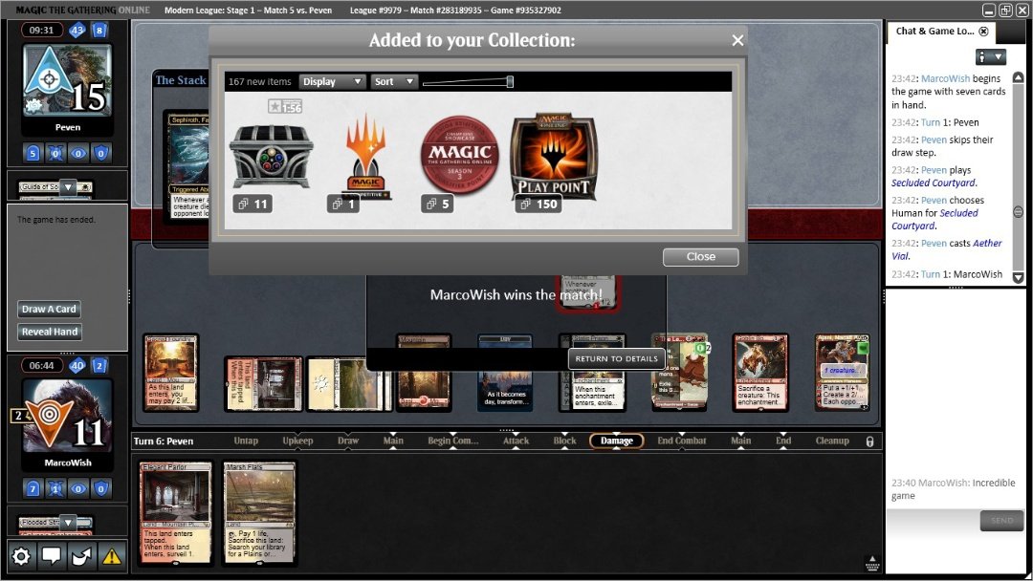Select the Elegant Parlor card in hand
Image resolution: width=1033 pixels, height=581 pixels.
176,513
